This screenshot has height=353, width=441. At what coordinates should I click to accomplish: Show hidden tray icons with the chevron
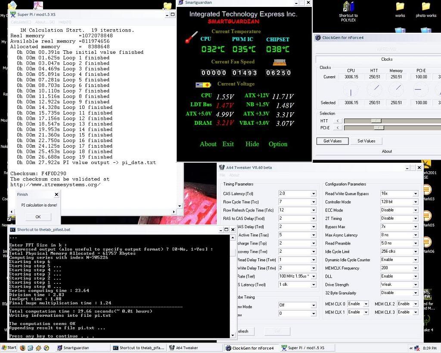pyautogui.click(x=411, y=348)
